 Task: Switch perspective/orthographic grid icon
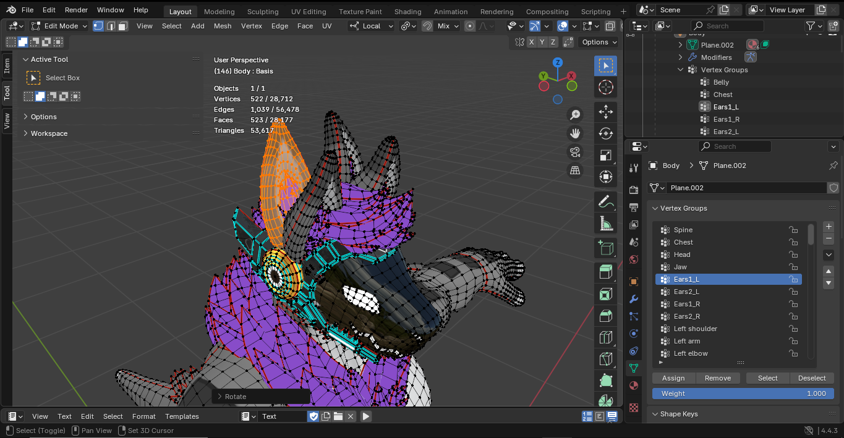575,170
